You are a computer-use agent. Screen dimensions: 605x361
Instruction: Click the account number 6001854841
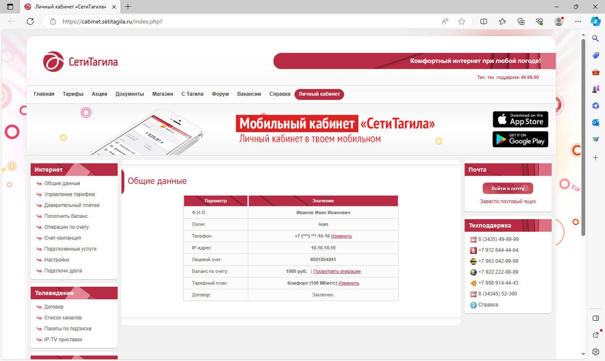point(323,259)
